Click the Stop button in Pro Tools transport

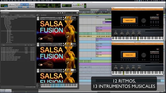coord(76,5)
